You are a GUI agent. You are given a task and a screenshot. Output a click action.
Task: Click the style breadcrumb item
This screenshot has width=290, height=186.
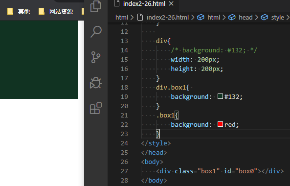pyautogui.click(x=277, y=18)
